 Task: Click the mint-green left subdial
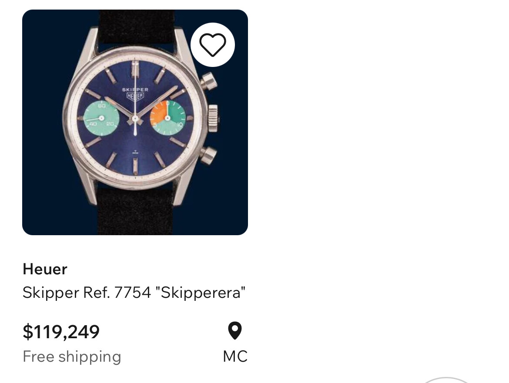[101, 118]
